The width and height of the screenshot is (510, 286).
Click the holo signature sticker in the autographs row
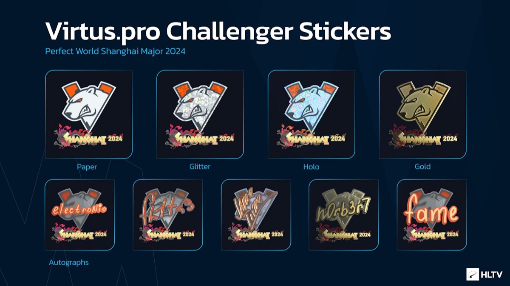pyautogui.click(x=256, y=215)
